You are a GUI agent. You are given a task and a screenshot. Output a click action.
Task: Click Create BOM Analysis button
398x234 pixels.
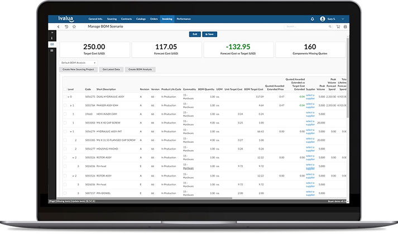tap(140, 69)
